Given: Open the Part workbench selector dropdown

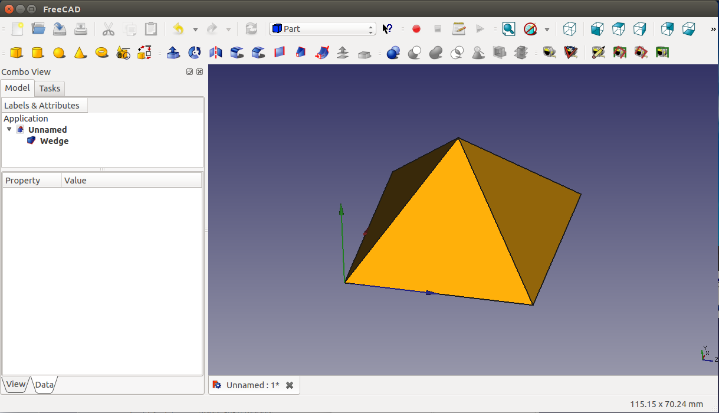Looking at the screenshot, I should point(323,29).
